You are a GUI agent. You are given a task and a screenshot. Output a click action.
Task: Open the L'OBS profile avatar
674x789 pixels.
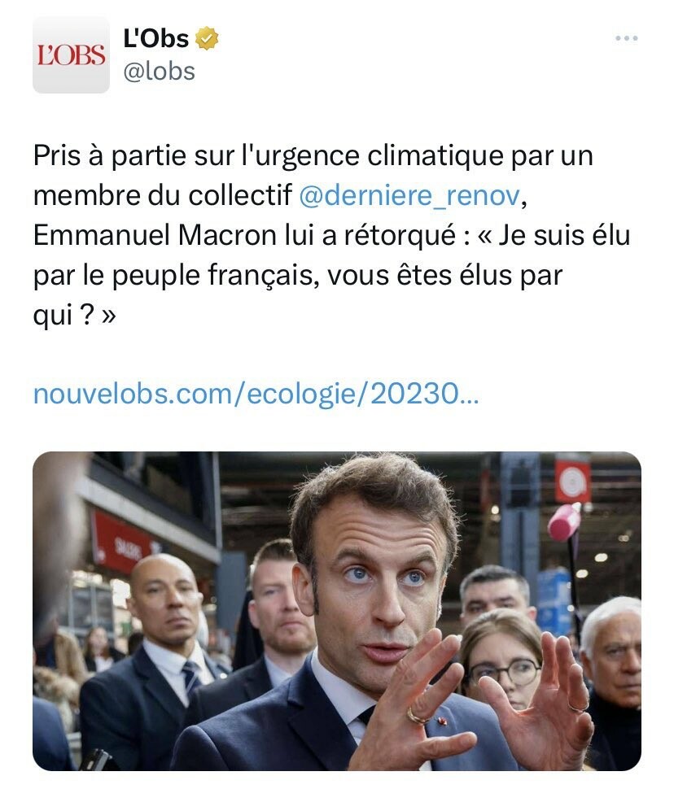(x=71, y=54)
